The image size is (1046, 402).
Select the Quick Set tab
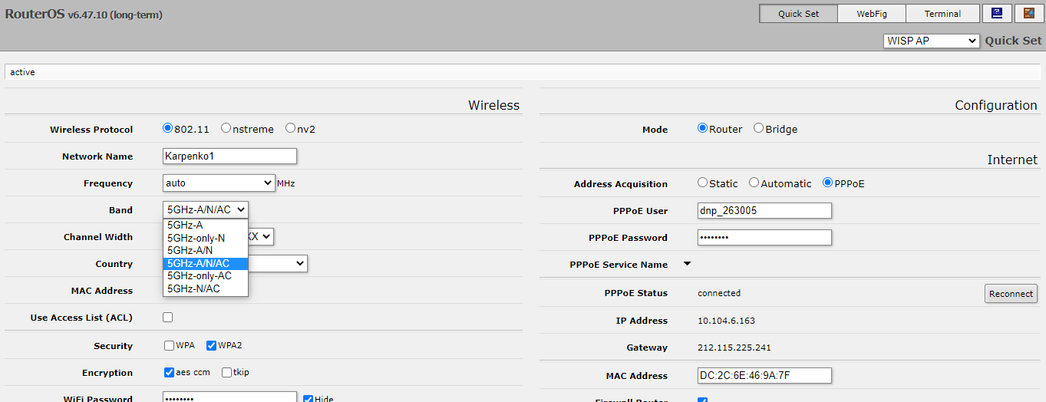798,14
